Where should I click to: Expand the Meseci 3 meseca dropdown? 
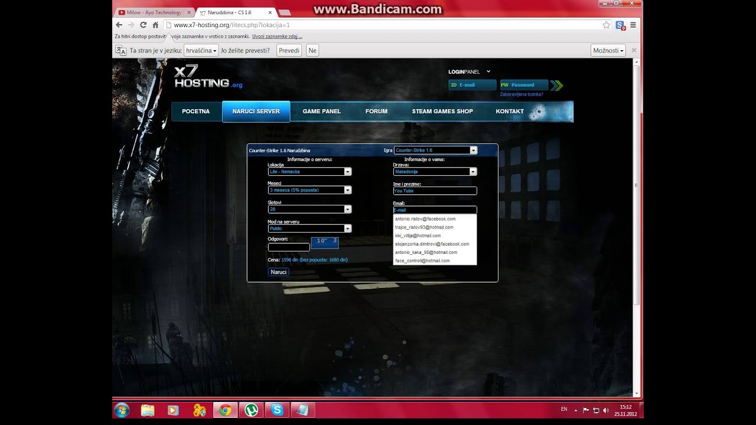coord(309,190)
